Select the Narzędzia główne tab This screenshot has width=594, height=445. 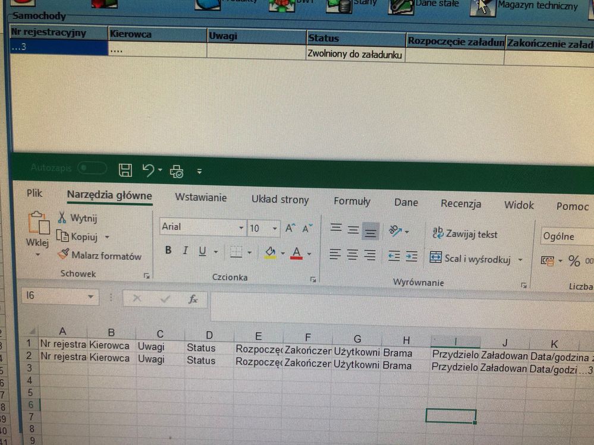109,195
